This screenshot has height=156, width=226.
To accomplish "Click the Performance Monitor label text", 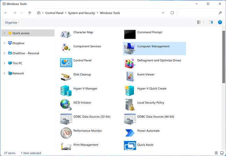I will tap(88, 131).
